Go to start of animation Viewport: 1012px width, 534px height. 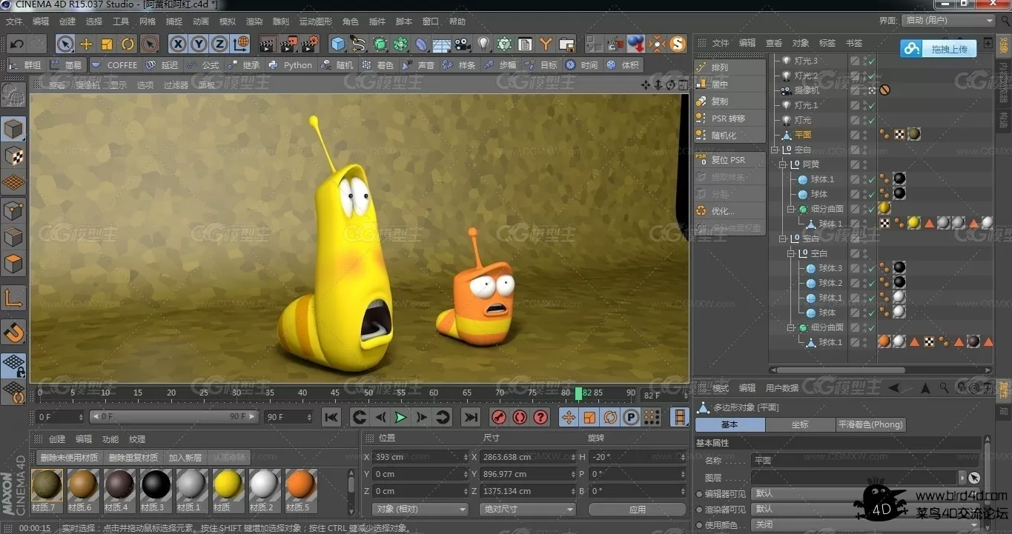(x=331, y=418)
